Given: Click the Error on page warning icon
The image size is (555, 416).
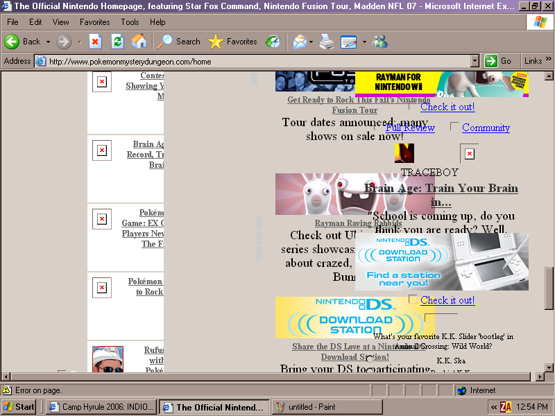Looking at the screenshot, I should [x=7, y=390].
